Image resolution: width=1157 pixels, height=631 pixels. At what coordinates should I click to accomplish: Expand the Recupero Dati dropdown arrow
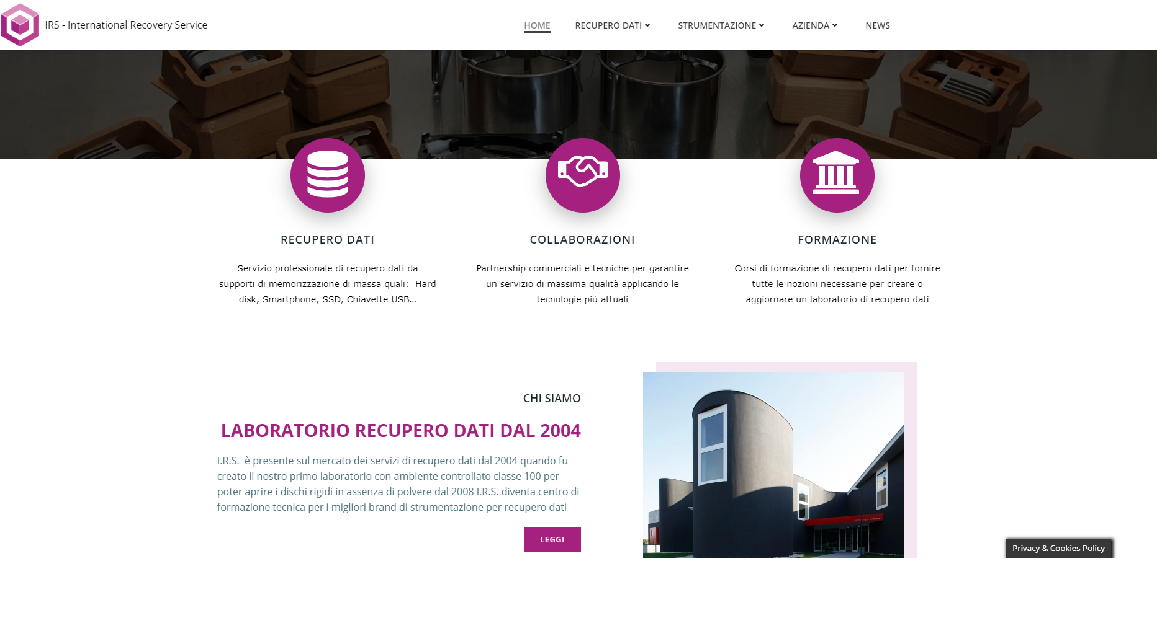(647, 25)
